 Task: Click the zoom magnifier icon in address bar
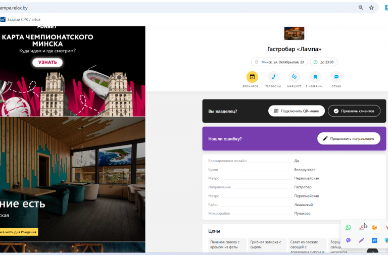pos(361,8)
